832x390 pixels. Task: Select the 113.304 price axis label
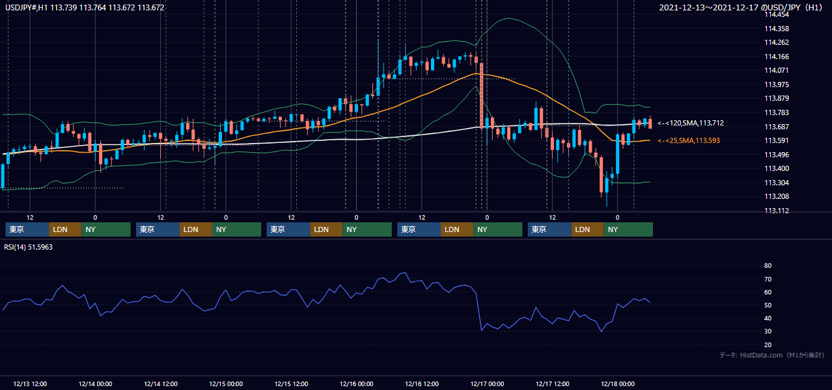click(776, 183)
